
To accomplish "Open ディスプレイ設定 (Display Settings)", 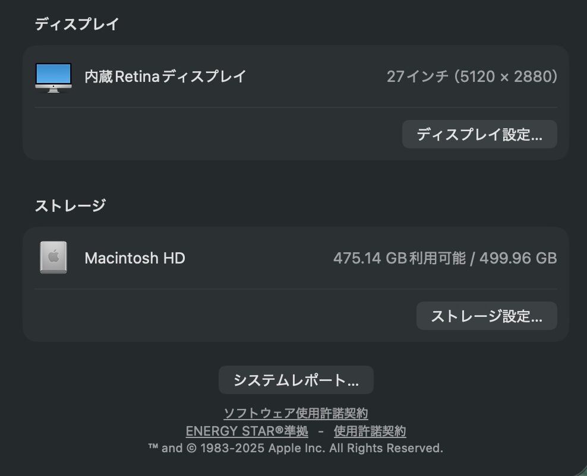I will tap(479, 134).
